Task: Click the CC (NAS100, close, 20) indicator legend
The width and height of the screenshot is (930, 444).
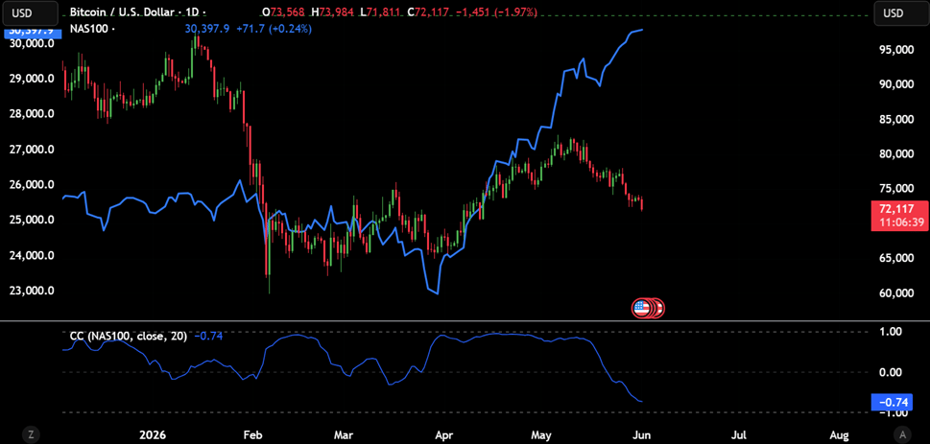Action: [128, 336]
